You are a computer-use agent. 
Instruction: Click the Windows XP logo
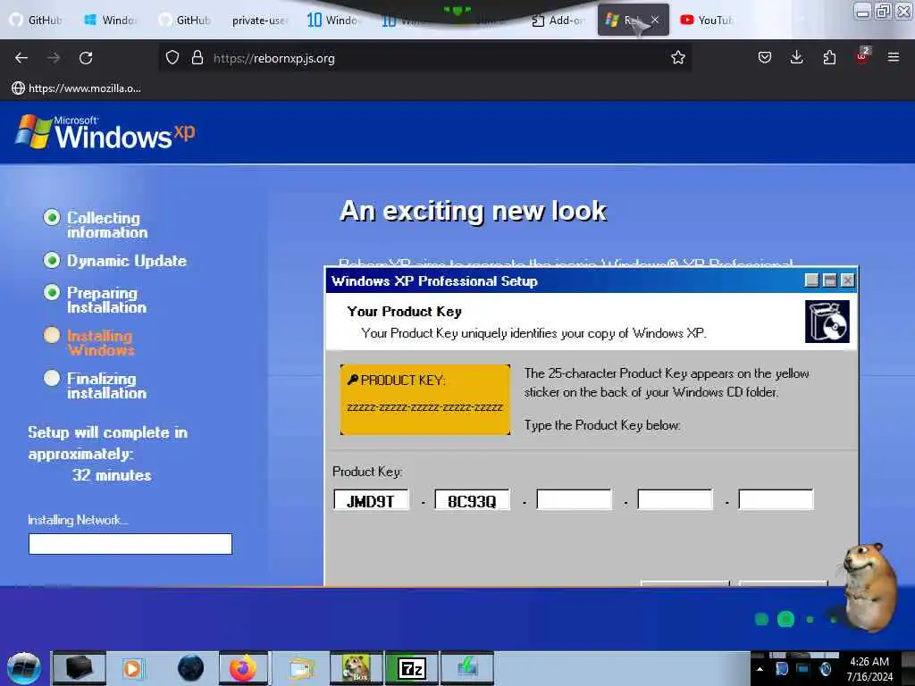105,132
